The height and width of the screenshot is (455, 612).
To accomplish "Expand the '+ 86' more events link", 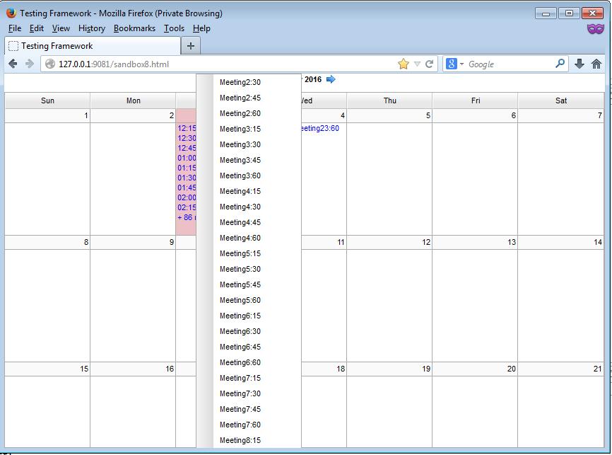I will (186, 217).
